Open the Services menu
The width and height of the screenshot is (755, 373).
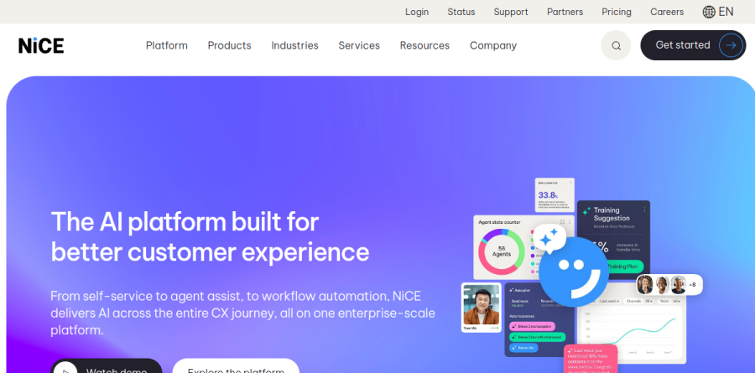click(x=359, y=46)
